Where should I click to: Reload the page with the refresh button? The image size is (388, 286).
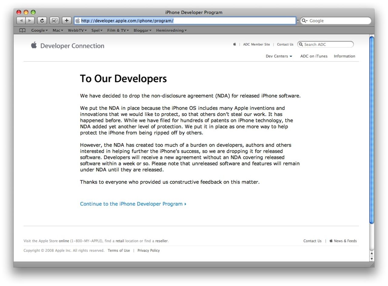coord(42,21)
